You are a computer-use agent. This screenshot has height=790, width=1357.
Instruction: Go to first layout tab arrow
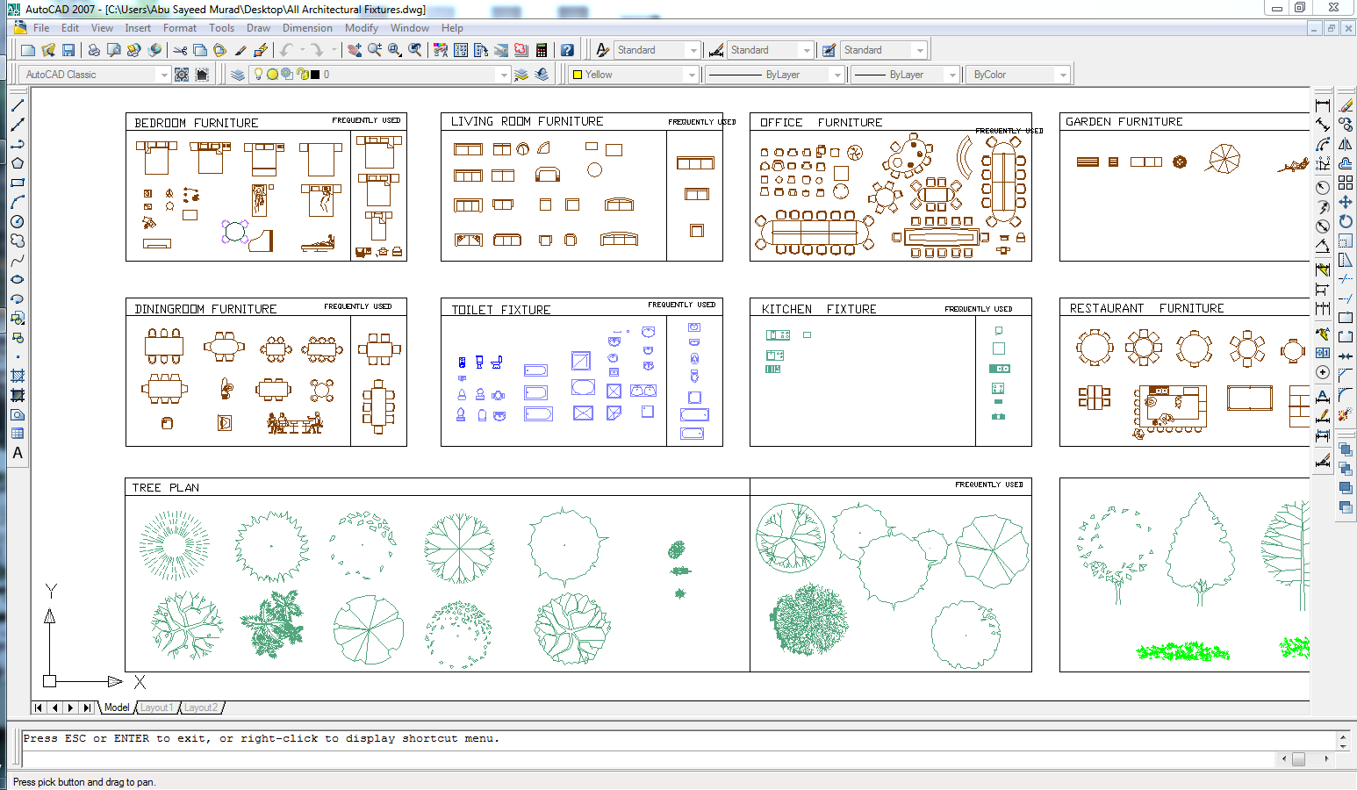tap(39, 707)
